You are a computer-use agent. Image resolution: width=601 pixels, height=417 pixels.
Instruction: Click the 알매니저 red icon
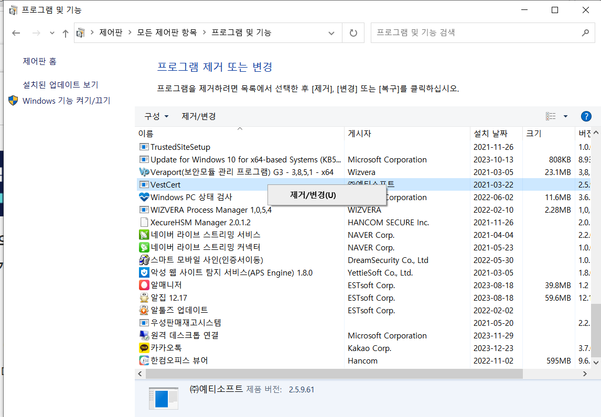(x=144, y=286)
